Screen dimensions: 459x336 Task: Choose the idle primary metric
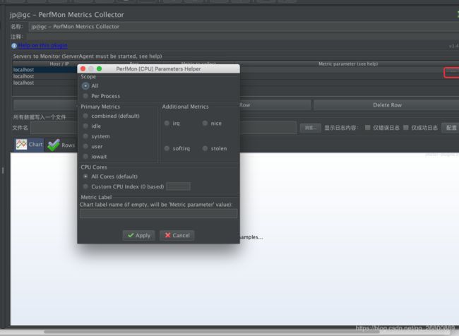[x=85, y=126]
